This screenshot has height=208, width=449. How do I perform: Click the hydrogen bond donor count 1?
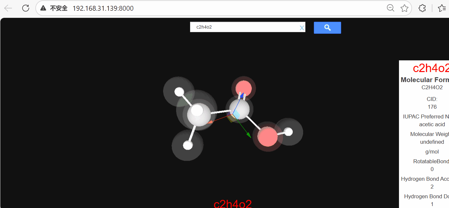point(432,204)
